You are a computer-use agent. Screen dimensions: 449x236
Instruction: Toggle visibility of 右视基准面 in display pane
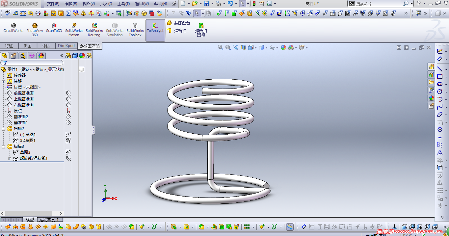[68, 105]
